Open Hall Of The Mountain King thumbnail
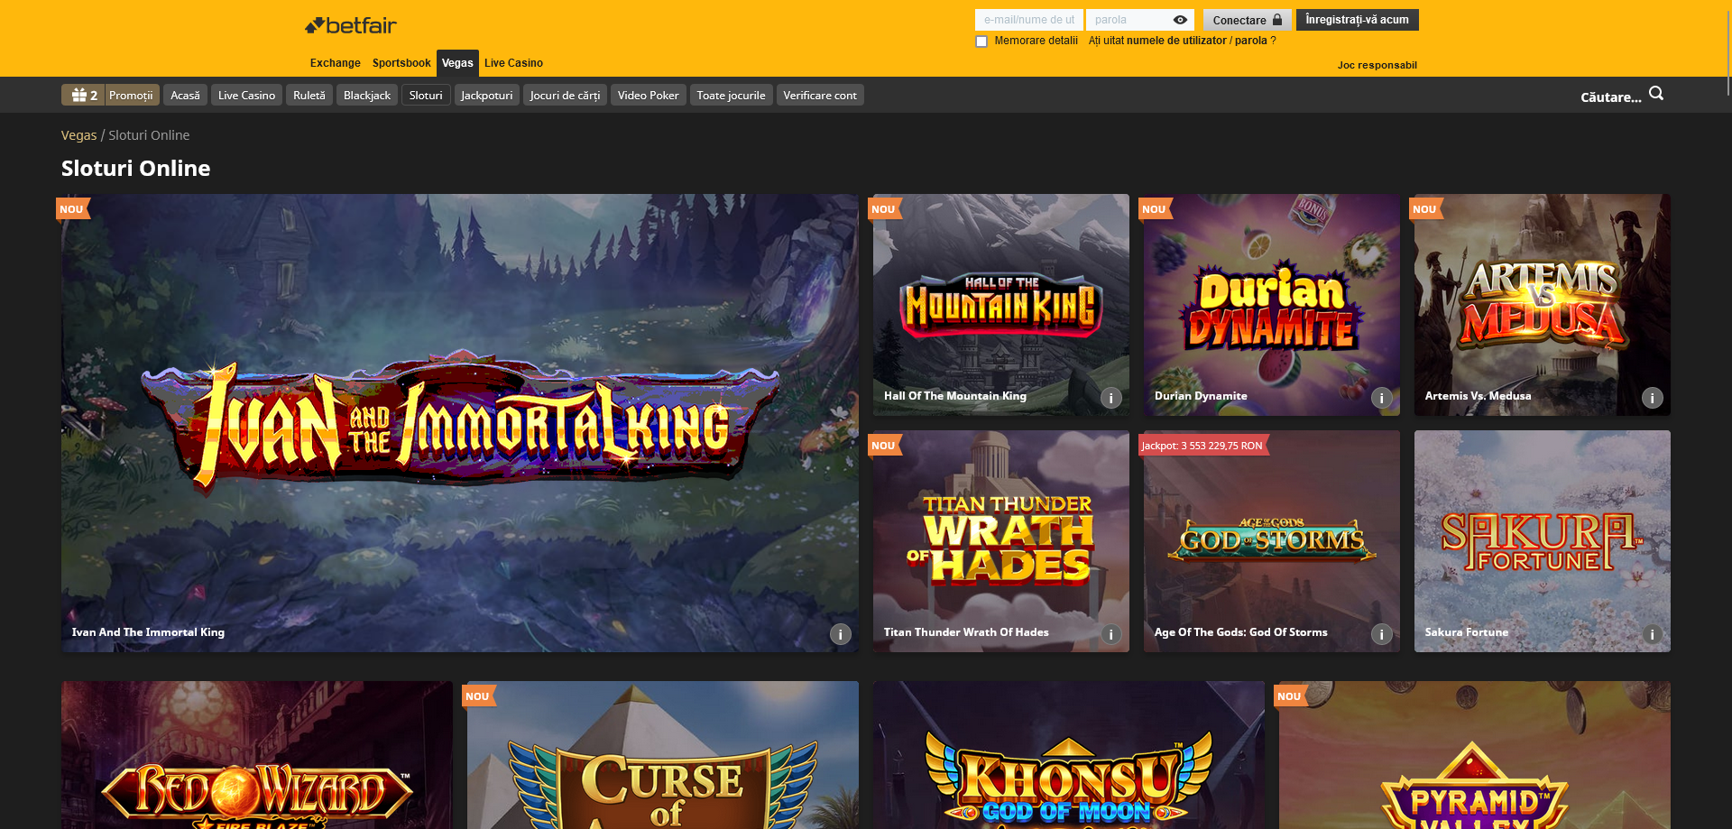The image size is (1732, 829). pyautogui.click(x=1001, y=305)
